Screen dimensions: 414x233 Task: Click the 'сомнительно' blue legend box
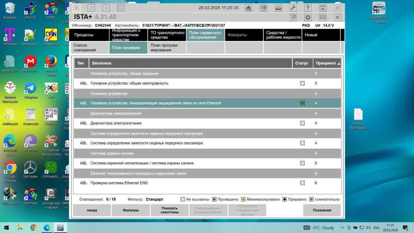311,199
